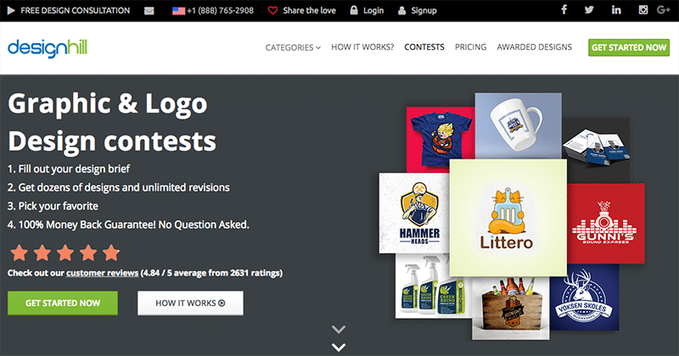Open the Google Plus icon

point(664,9)
